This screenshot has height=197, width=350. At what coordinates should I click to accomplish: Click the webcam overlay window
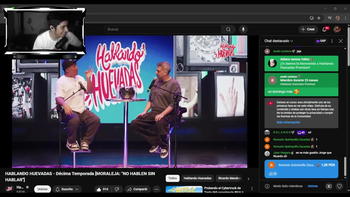(x=45, y=31)
